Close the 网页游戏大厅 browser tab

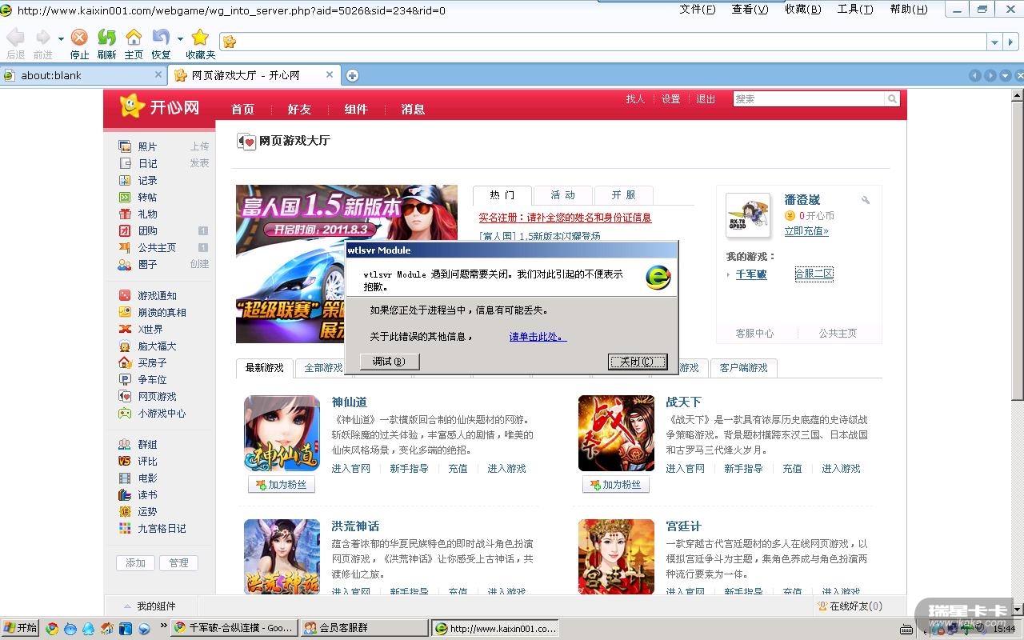pos(330,74)
